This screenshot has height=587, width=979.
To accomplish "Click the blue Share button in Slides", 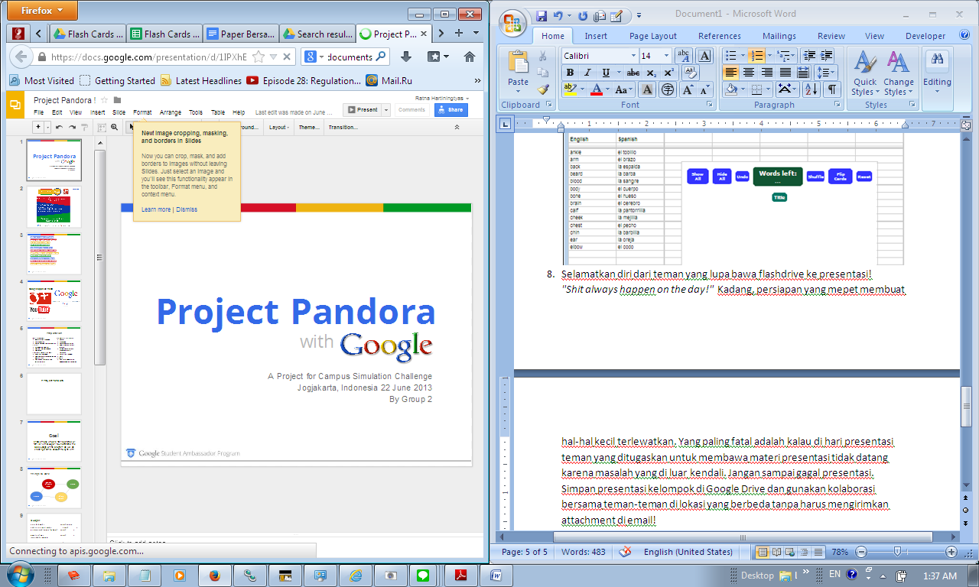I will [x=450, y=109].
